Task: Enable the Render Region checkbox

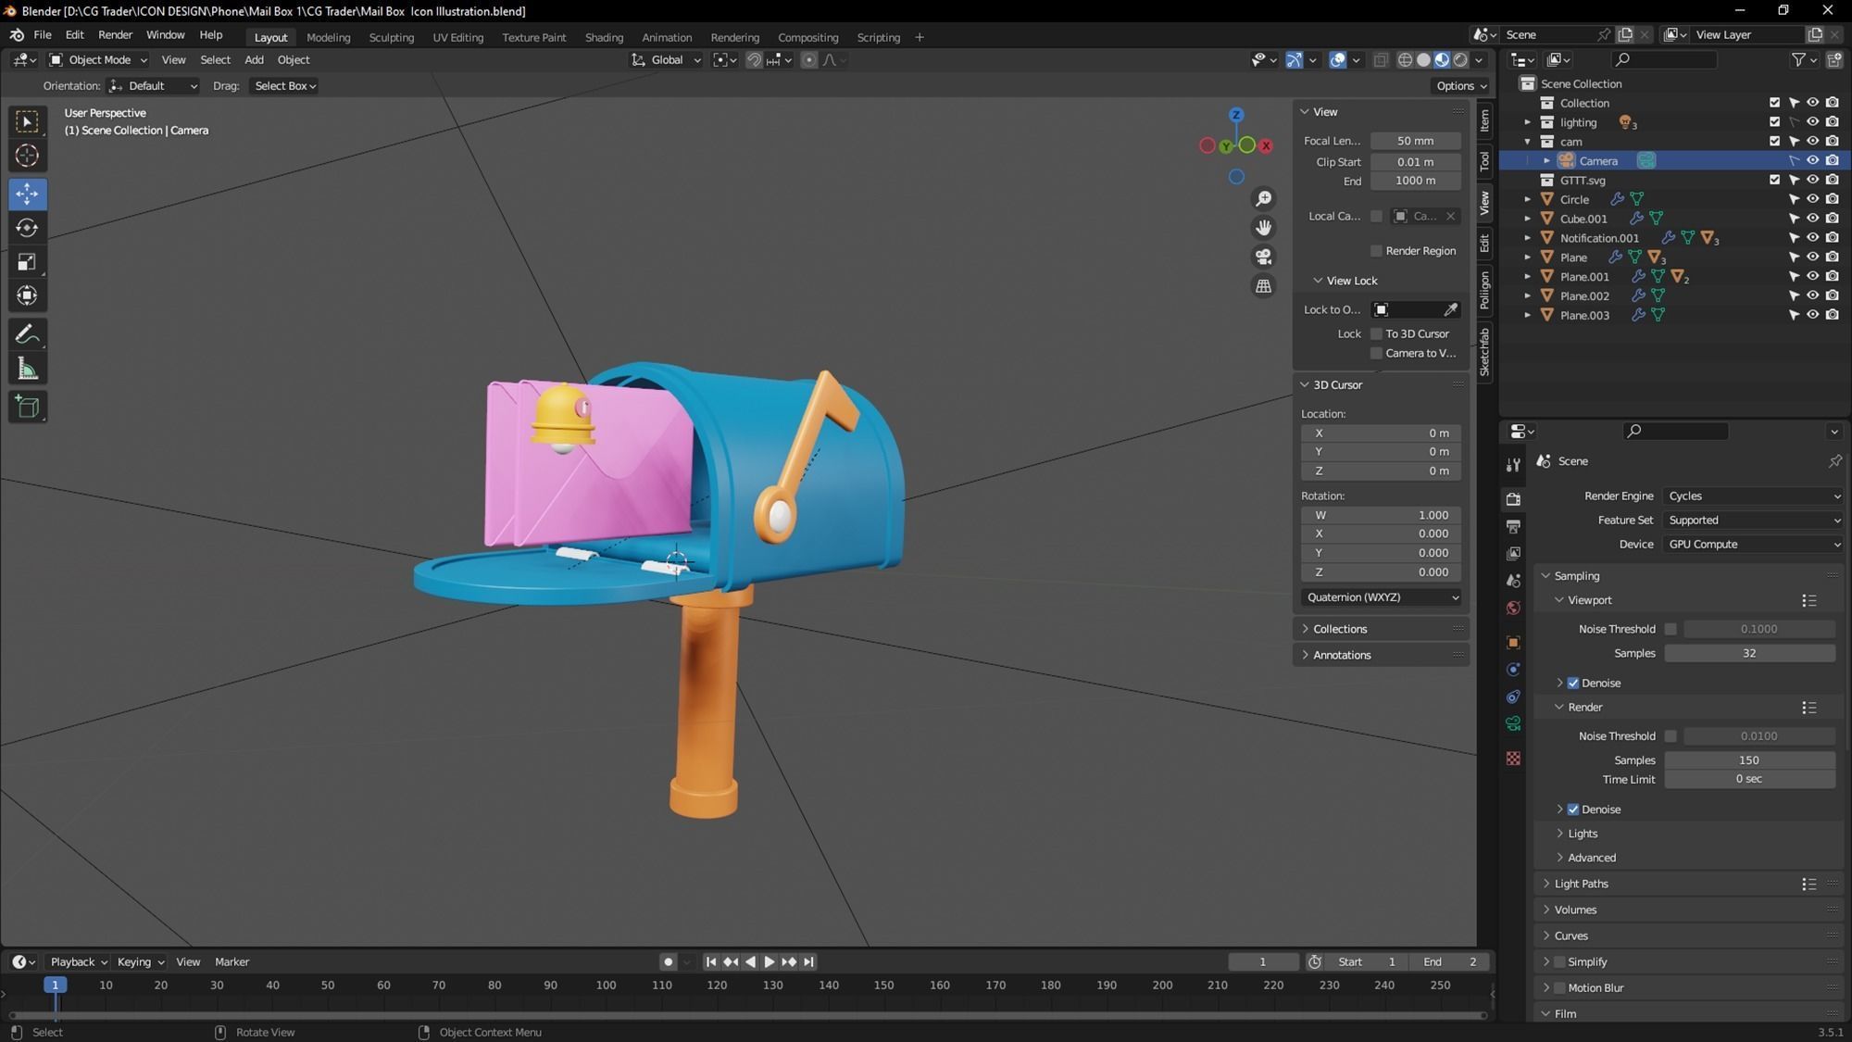Action: click(x=1376, y=251)
